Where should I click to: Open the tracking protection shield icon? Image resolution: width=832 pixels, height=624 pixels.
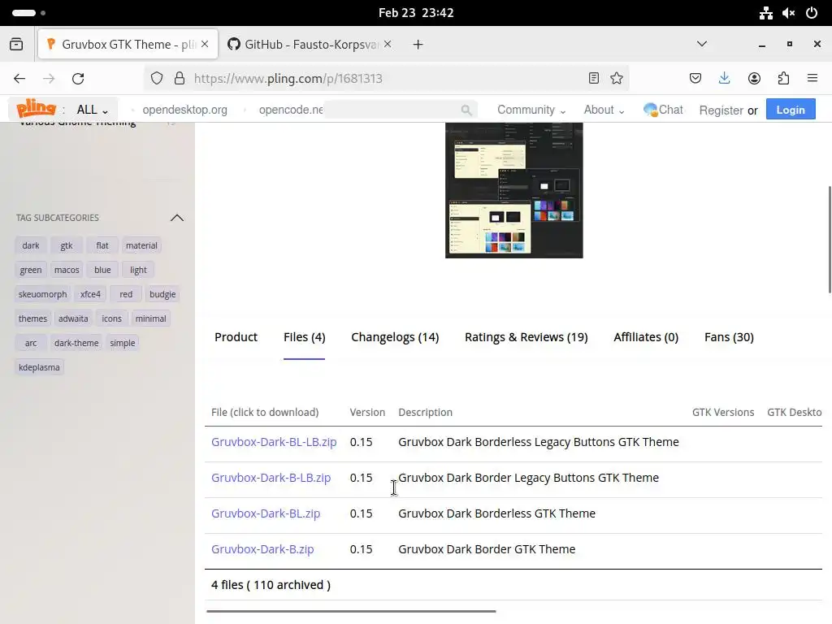[157, 79]
